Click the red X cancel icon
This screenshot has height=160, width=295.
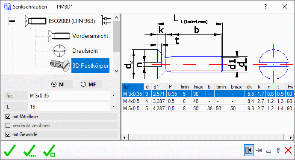click(288, 150)
